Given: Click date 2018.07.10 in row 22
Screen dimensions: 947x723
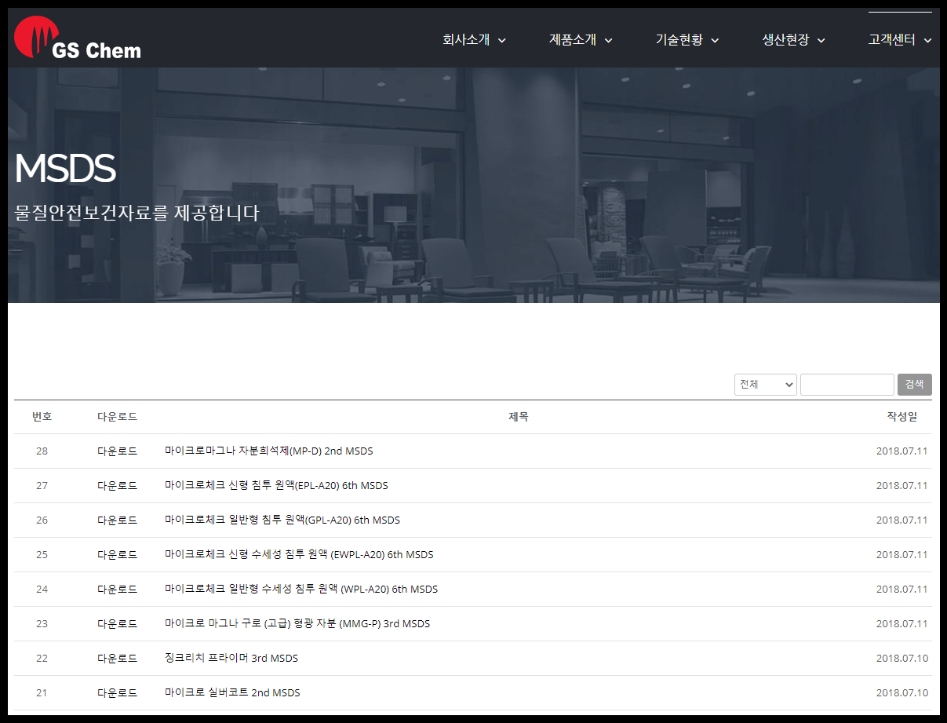Looking at the screenshot, I should pyautogui.click(x=902, y=659).
